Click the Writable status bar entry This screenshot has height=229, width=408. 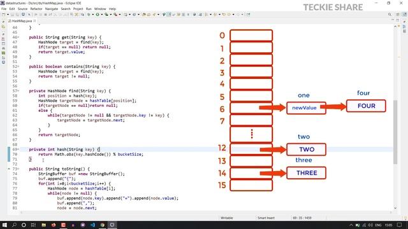[227, 218]
